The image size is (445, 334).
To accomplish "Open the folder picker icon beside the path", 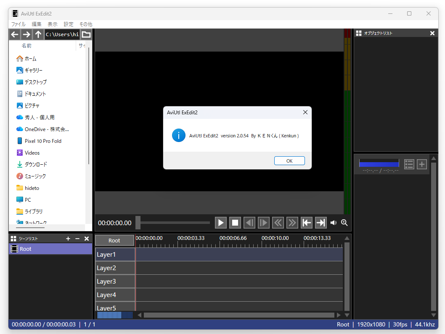I will (x=86, y=34).
